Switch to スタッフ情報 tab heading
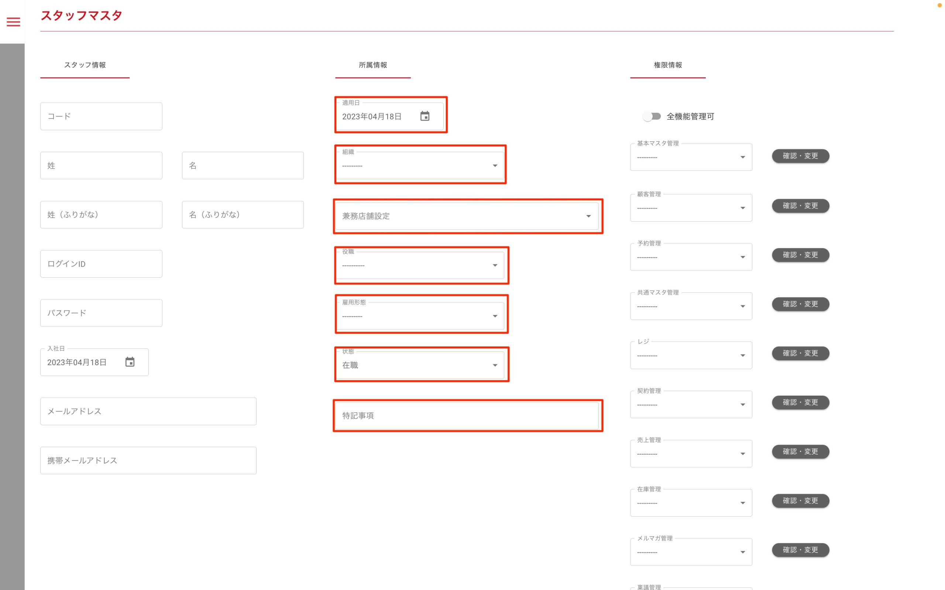Viewport: 945px width, 590px height. tap(85, 65)
